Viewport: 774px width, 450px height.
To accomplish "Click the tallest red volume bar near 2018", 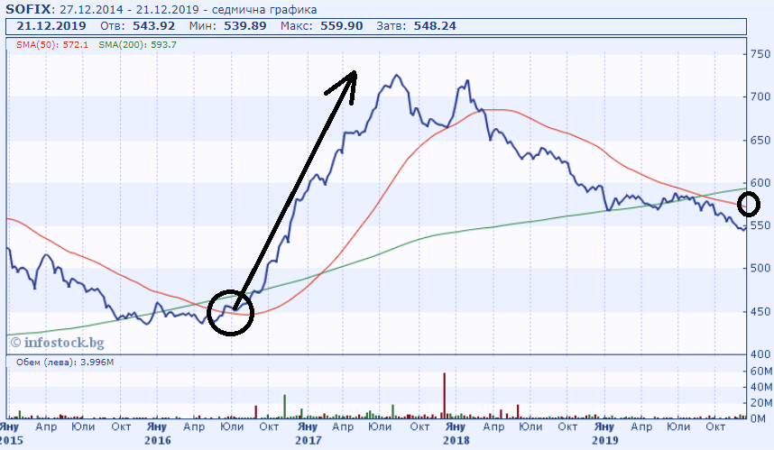I will click(x=444, y=396).
